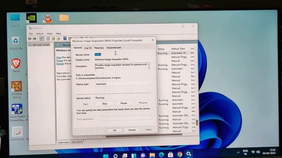Open the Help menu in Services
The image size is (282, 158).
coord(58,33)
